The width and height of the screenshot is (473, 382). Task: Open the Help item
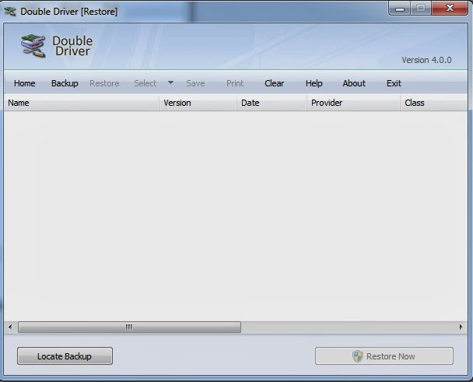click(314, 83)
